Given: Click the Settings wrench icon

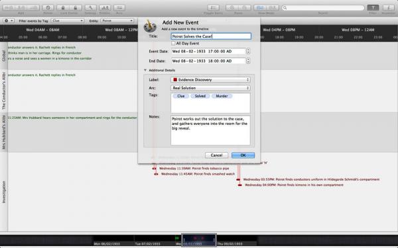Looking at the screenshot, I should coord(90,8).
